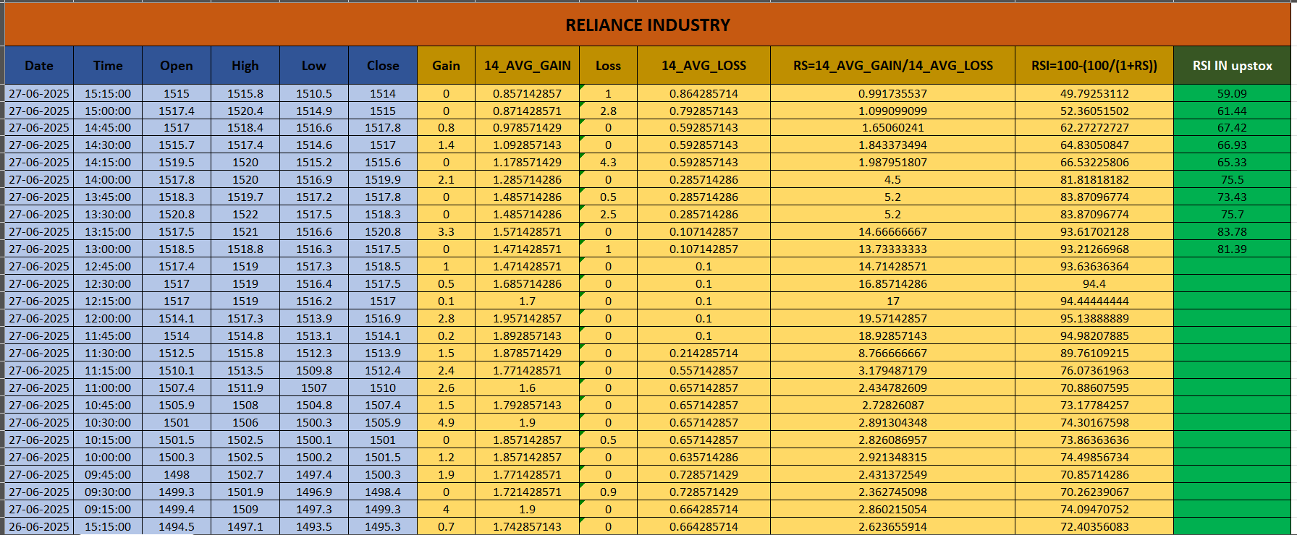Select the Open value 1494.5
Image resolution: width=1297 pixels, height=535 pixels.
click(177, 527)
